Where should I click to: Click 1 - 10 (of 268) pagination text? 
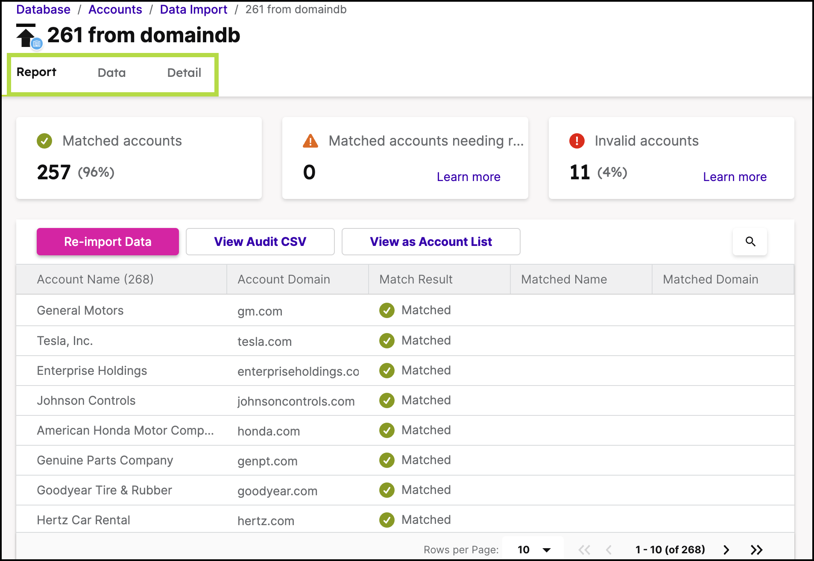coord(670,550)
